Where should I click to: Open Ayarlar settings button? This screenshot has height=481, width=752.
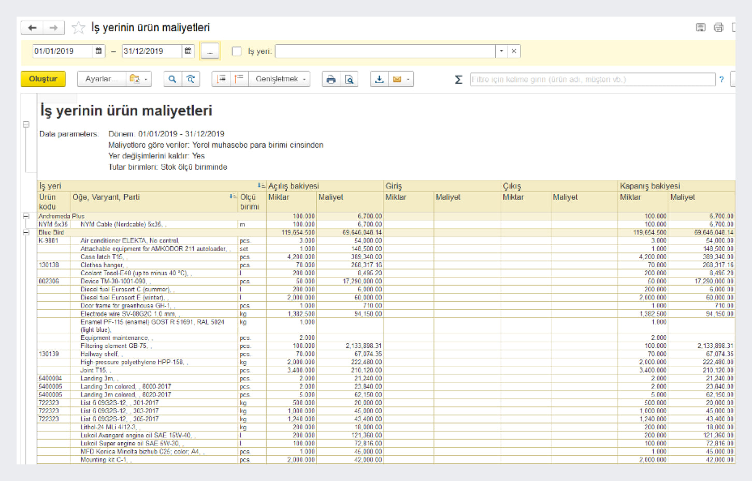pos(98,79)
